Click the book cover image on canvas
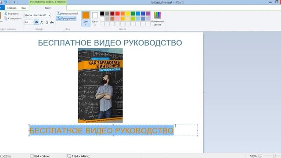Image resolution: width=281 pixels, height=158 pixels. click(101, 86)
